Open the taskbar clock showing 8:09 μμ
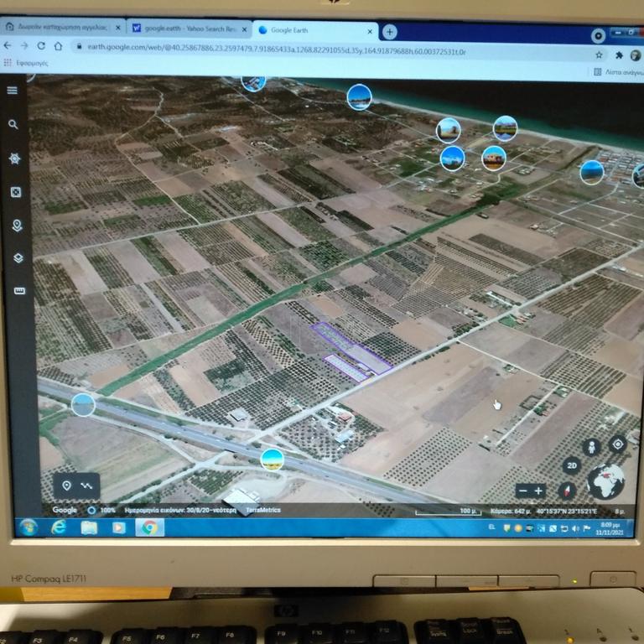 [x=610, y=528]
